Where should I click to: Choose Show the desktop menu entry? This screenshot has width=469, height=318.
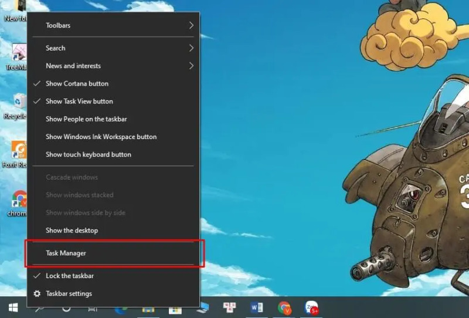point(113,230)
